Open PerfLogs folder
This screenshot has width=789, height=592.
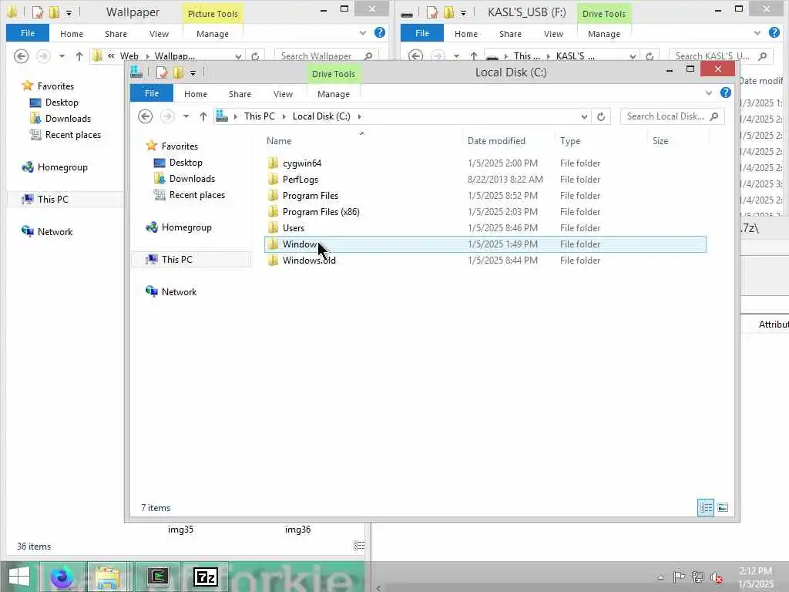pos(300,179)
